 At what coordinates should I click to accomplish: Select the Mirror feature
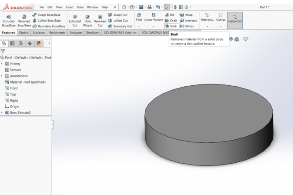coord(187,26)
